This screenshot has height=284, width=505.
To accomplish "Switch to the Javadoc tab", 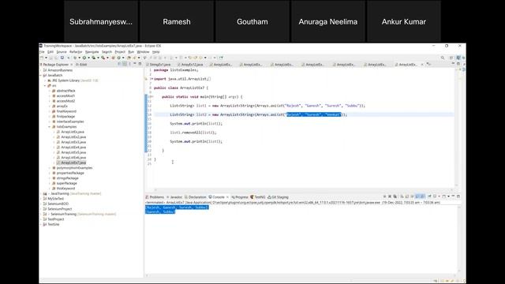I will coord(174,197).
